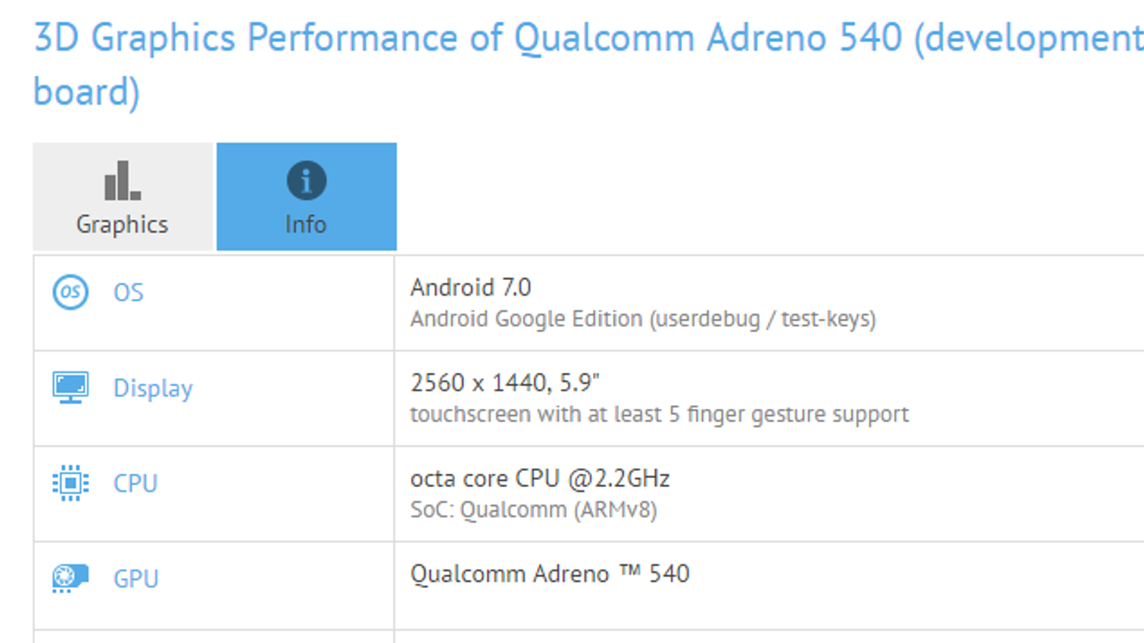
Task: Click the bar chart icon above Graphics
Action: 122,181
